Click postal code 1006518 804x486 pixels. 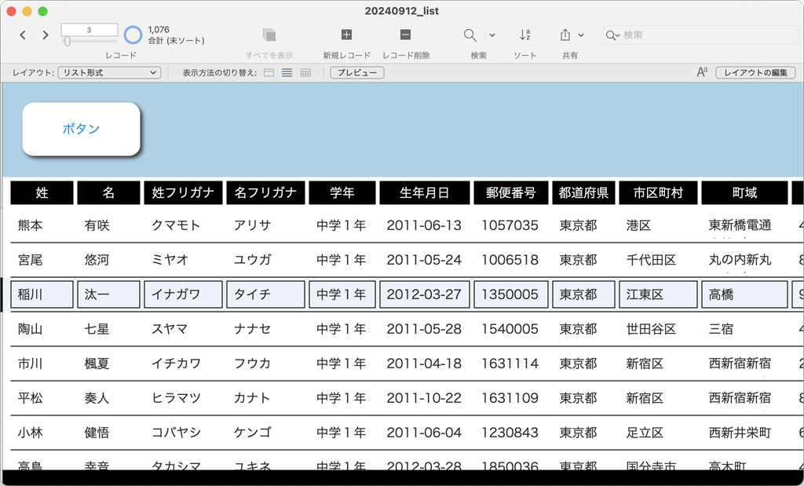[510, 260]
